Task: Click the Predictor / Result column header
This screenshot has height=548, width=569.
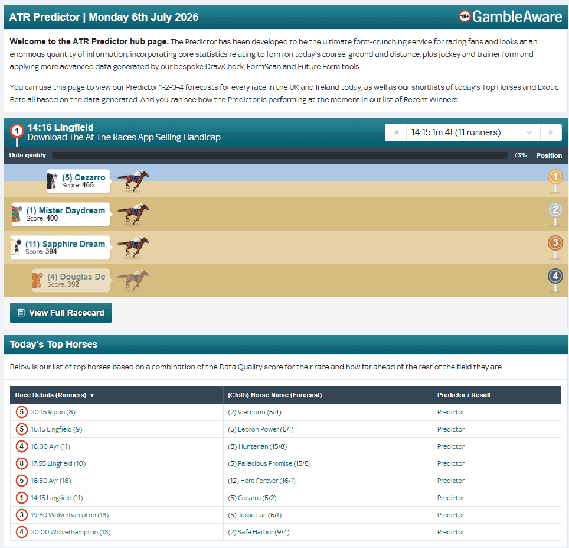Action: 464,395
